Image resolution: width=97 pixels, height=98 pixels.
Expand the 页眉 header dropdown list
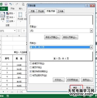(x=91, y=31)
